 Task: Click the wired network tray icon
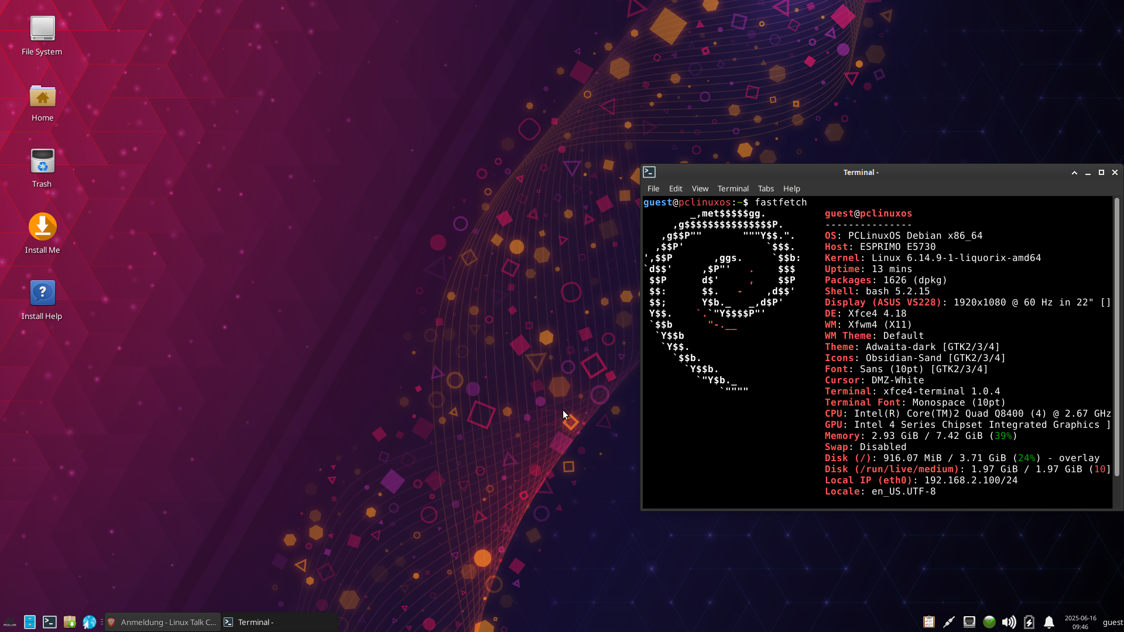point(969,622)
